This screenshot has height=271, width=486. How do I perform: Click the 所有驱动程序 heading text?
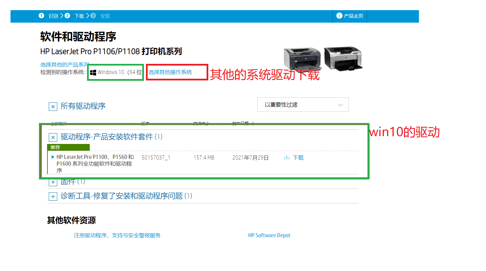[83, 106]
